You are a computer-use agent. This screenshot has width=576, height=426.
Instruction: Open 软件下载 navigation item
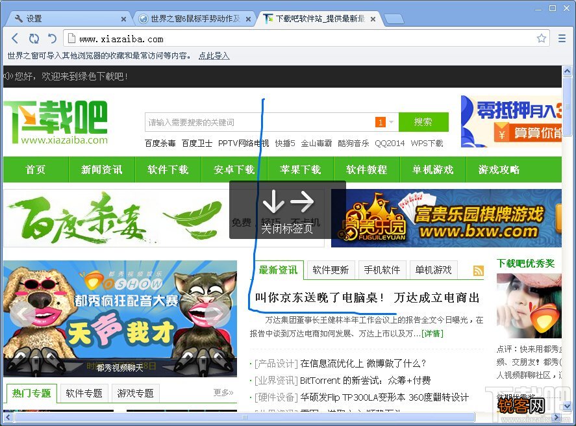[x=168, y=169]
